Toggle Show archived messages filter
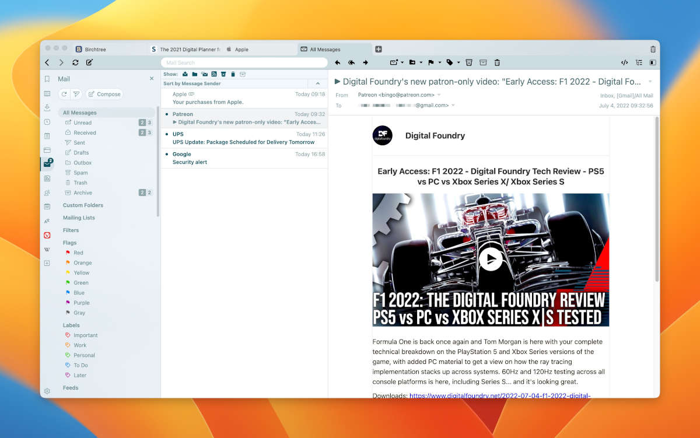This screenshot has height=438, width=700. (x=243, y=74)
